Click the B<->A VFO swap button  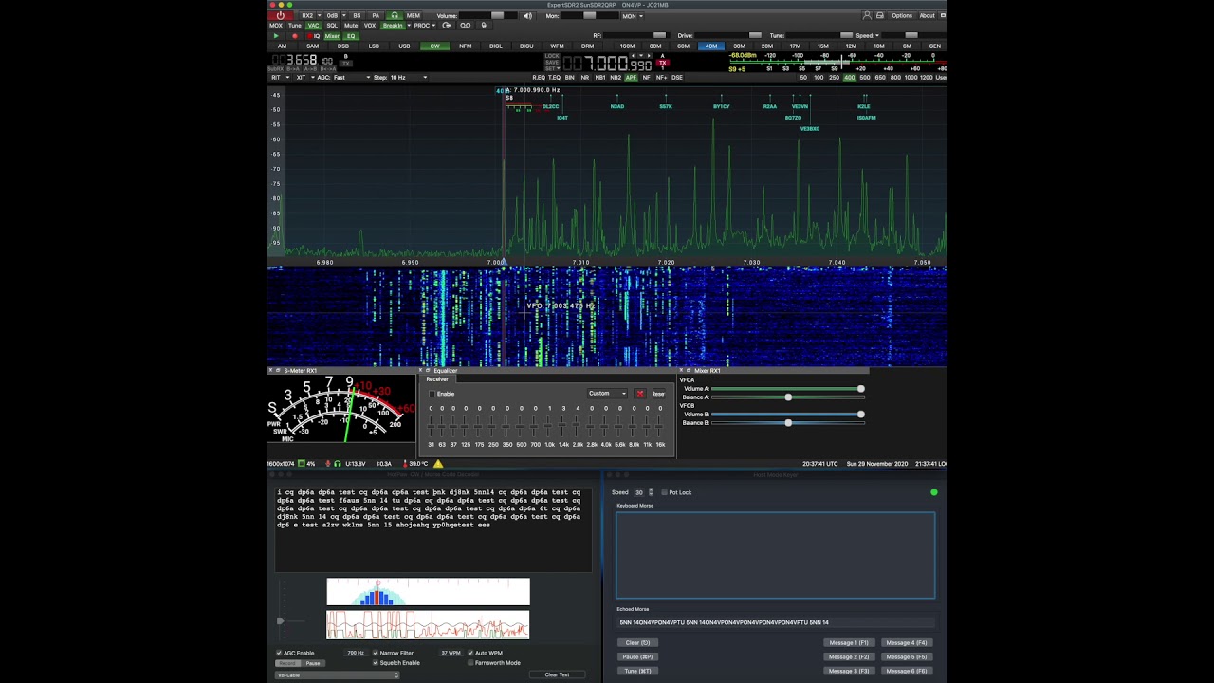[328, 68]
